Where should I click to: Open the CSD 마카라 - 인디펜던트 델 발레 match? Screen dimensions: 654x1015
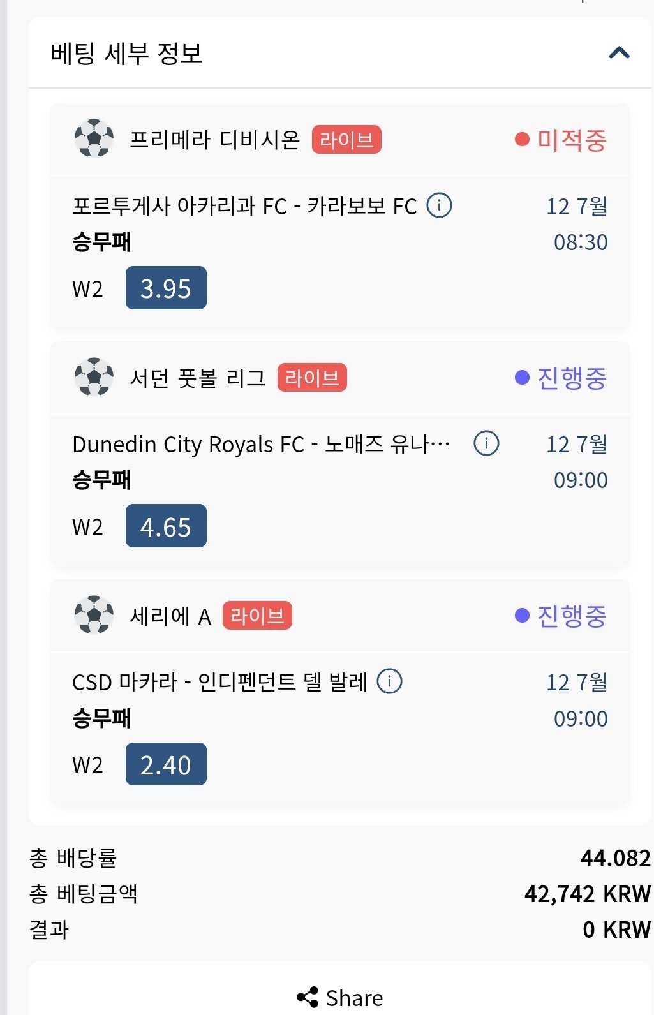click(x=219, y=682)
